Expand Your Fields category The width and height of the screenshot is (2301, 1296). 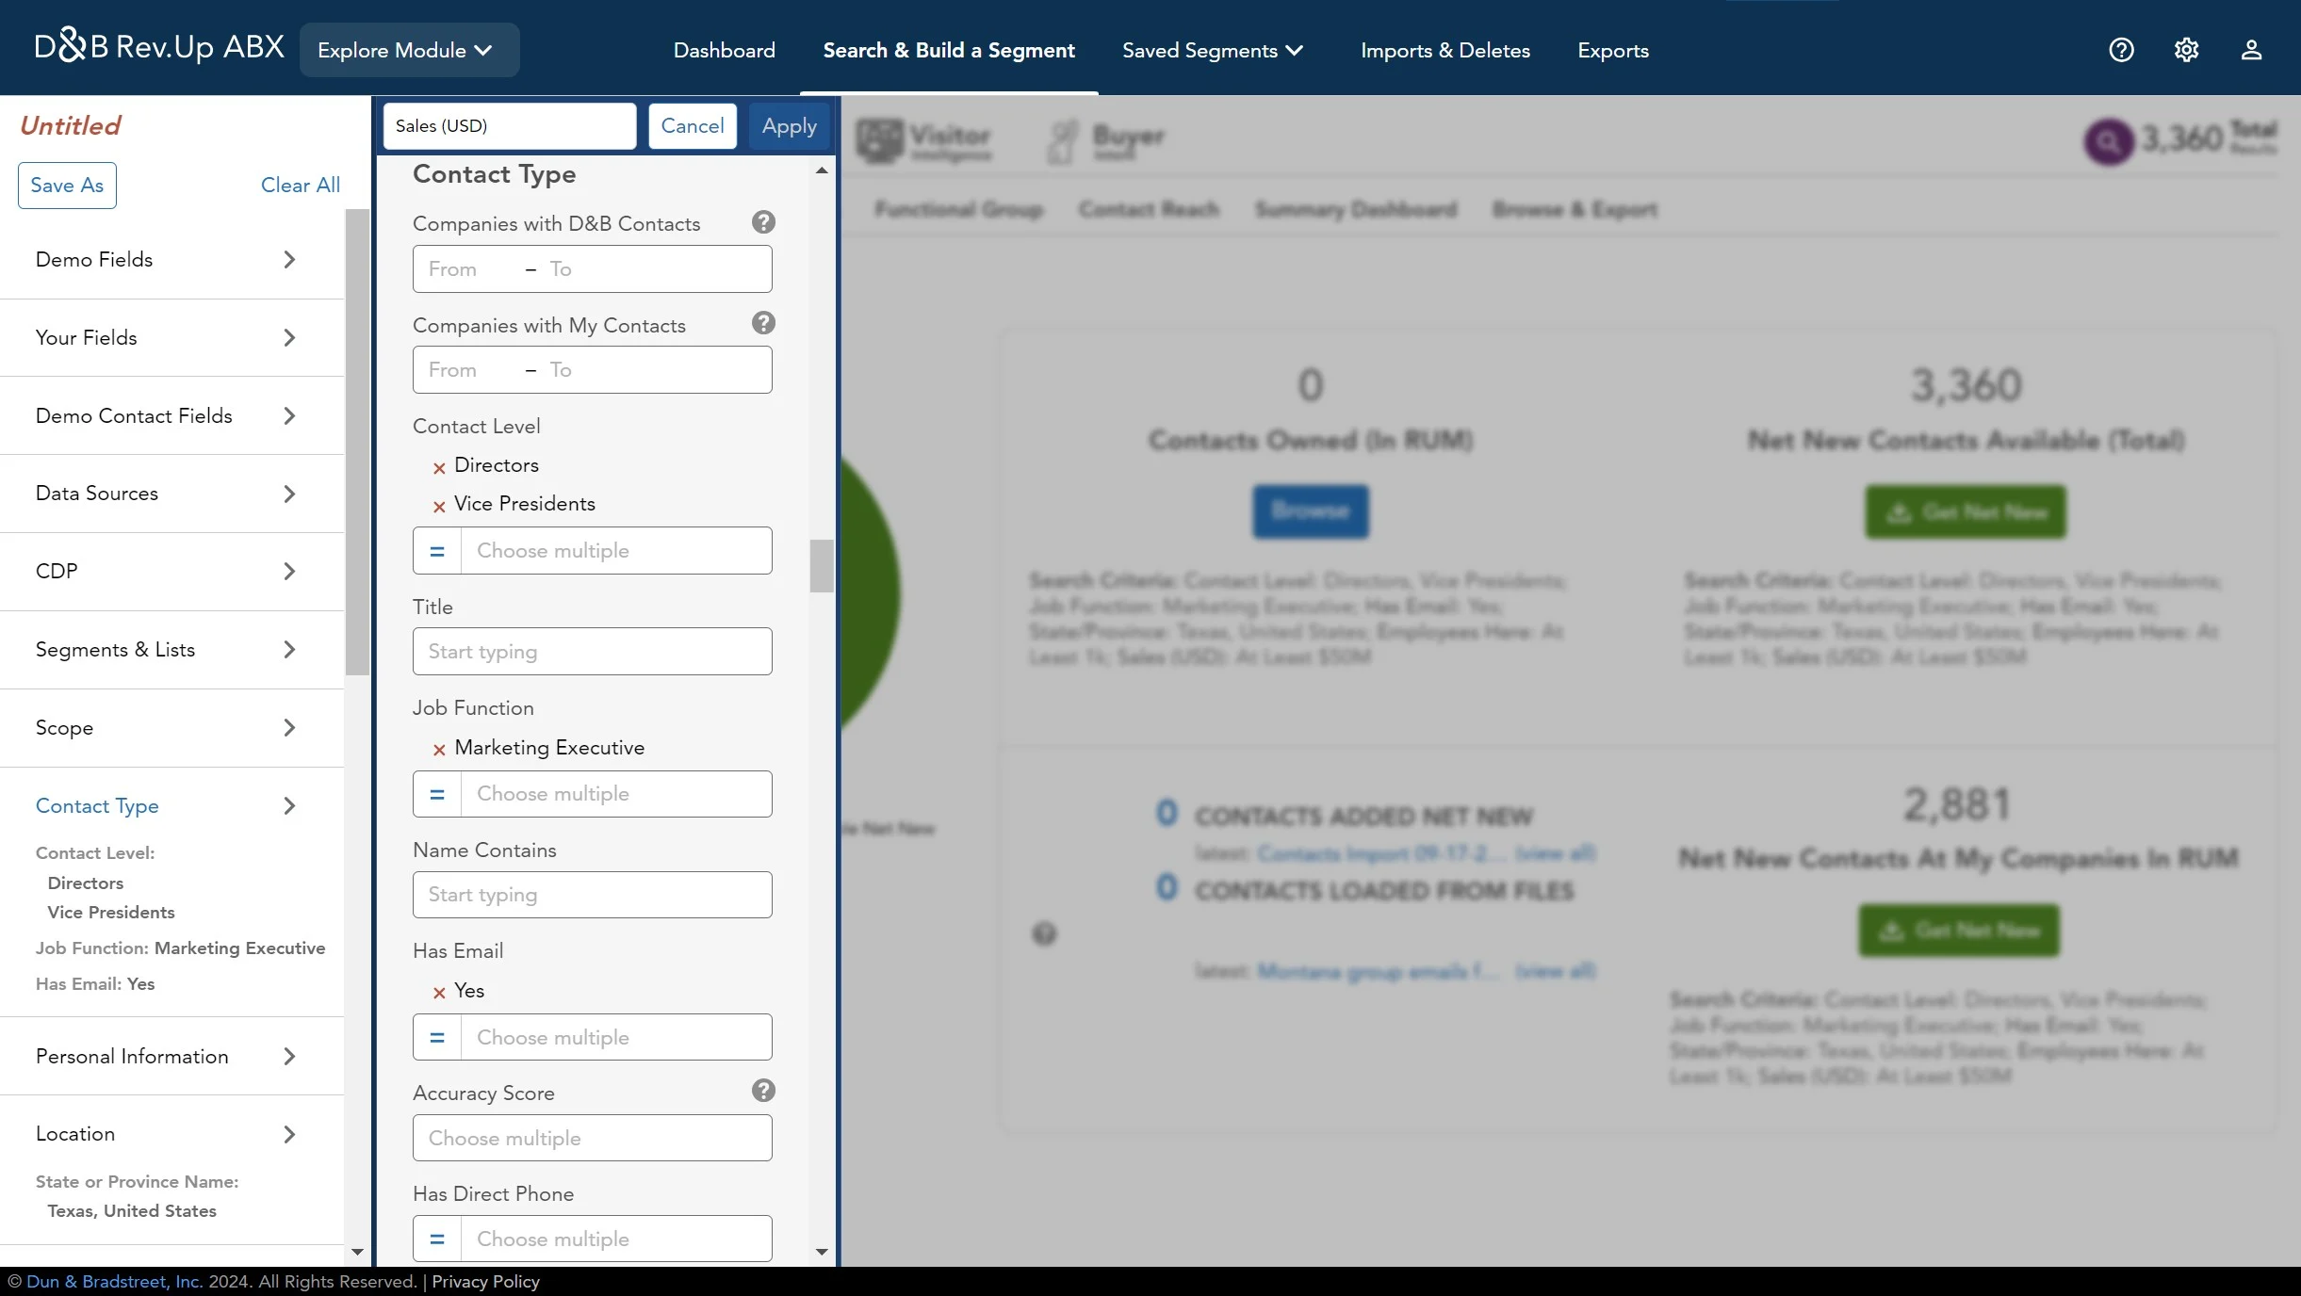point(171,337)
